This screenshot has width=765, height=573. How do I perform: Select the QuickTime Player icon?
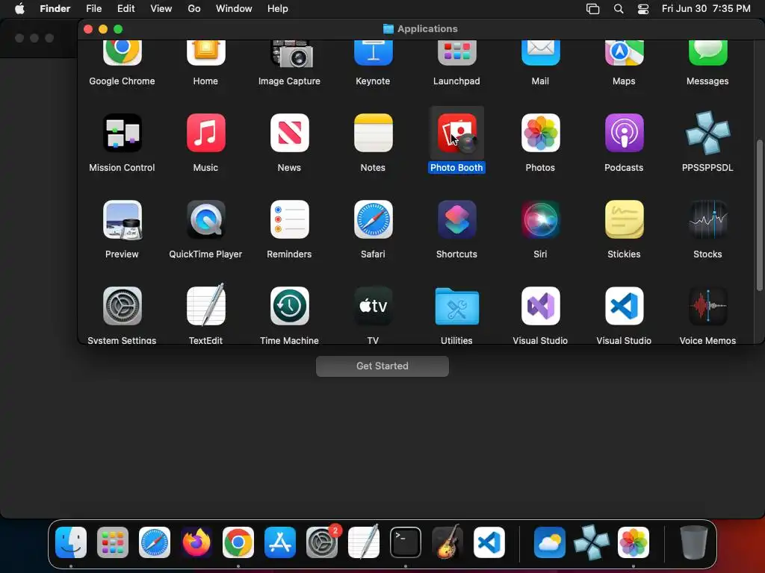click(x=206, y=220)
